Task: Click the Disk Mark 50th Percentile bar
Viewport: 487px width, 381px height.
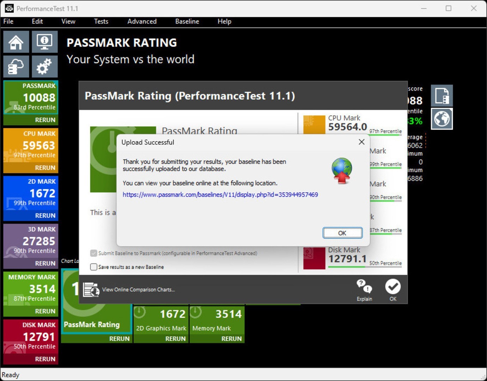Action: (x=365, y=267)
